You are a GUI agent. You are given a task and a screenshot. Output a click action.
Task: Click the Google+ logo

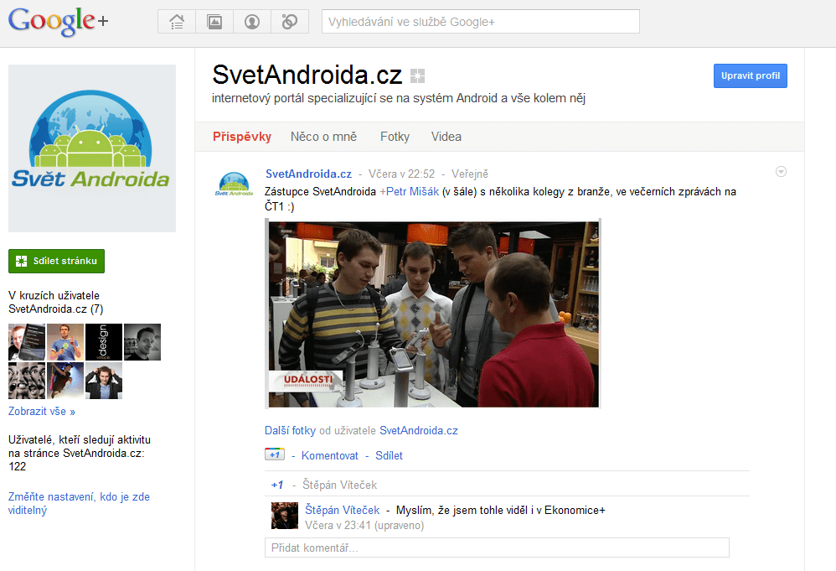click(58, 21)
